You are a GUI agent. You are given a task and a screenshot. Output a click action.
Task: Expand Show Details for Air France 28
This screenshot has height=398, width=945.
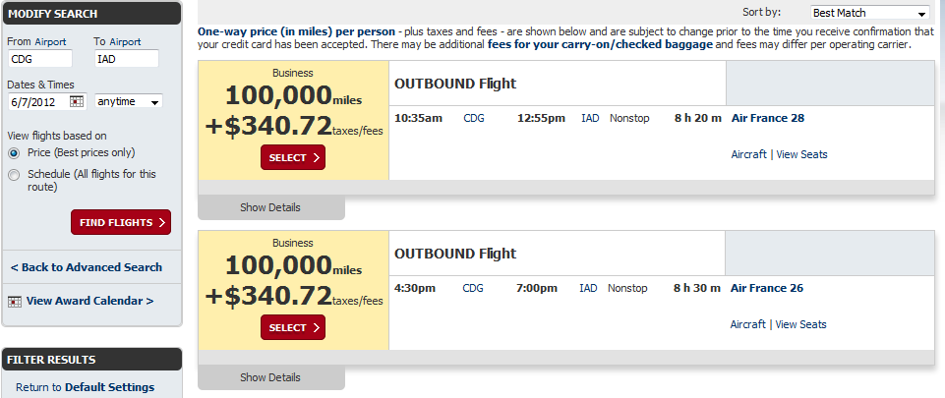270,207
